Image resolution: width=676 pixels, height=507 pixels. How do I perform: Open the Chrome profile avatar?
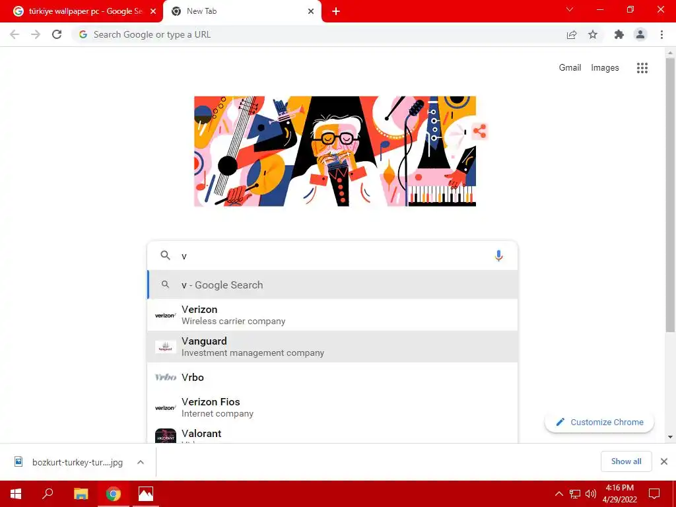point(640,34)
